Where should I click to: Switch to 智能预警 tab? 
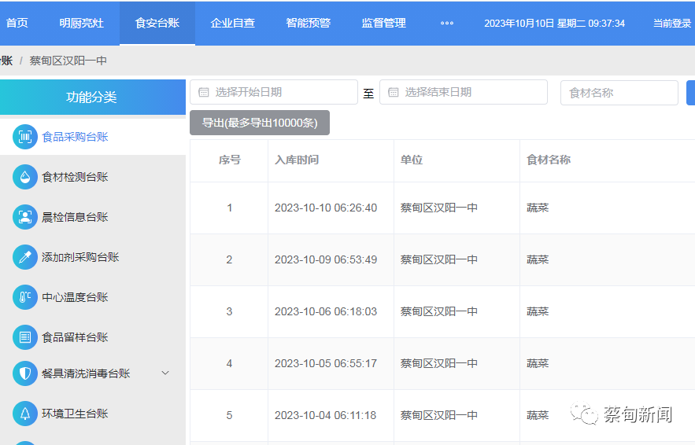(308, 23)
